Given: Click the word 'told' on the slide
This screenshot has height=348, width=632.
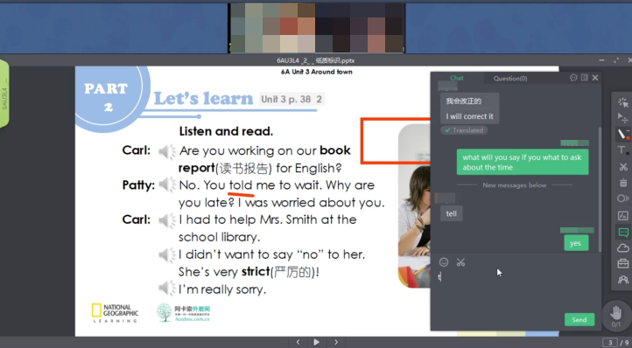Looking at the screenshot, I should pos(241,185).
